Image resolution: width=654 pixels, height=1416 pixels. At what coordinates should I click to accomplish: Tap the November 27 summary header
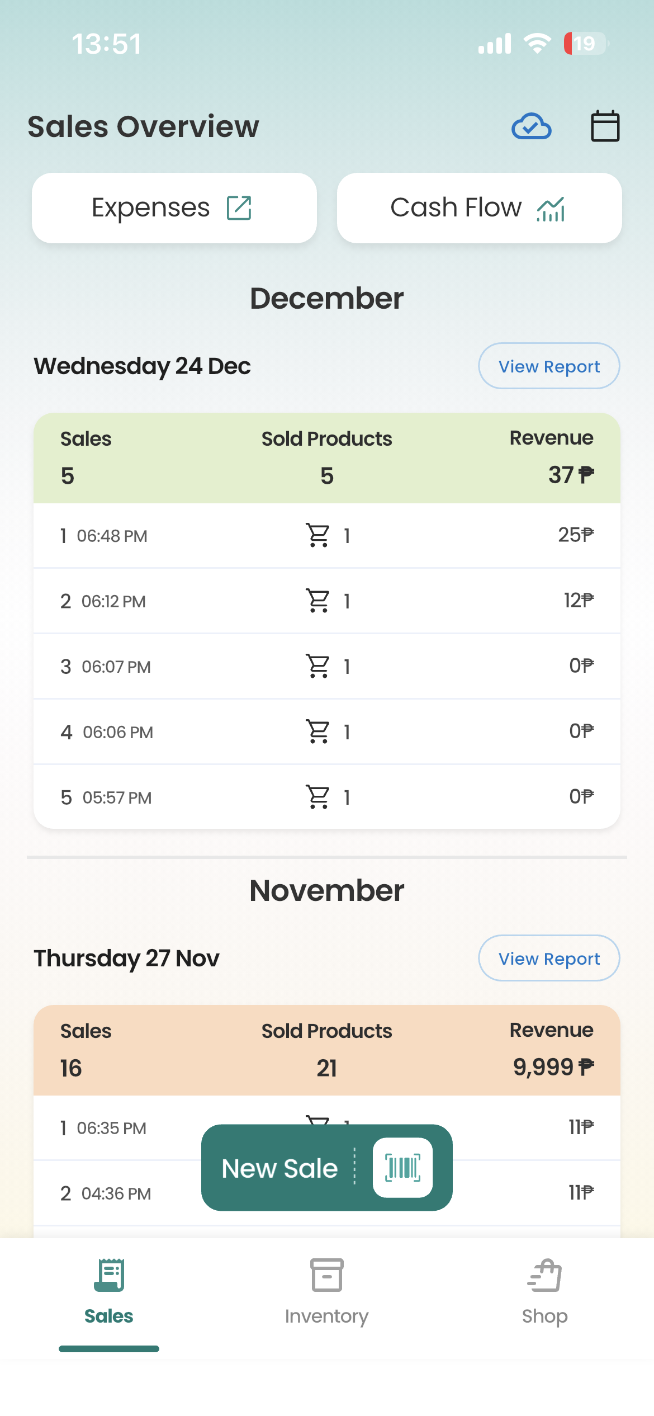click(x=326, y=1050)
